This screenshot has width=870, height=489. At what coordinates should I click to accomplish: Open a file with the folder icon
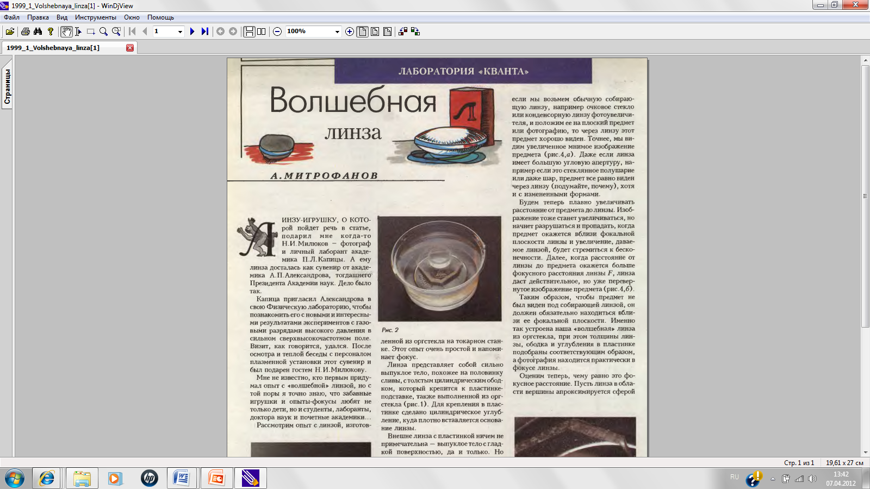(x=10, y=32)
